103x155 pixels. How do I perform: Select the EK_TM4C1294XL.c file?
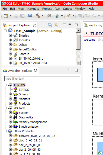coord(31,59)
